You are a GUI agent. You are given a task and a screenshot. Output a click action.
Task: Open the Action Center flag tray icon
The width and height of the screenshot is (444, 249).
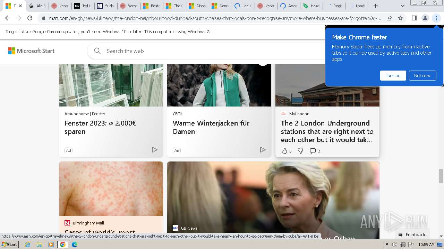pos(411,245)
